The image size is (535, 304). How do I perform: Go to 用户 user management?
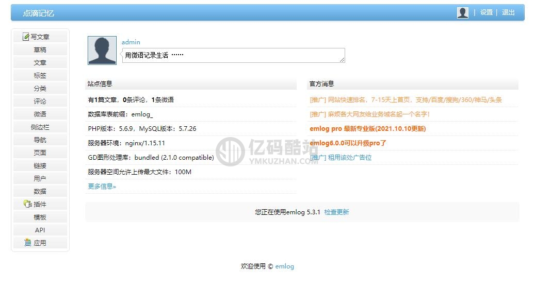(x=40, y=179)
